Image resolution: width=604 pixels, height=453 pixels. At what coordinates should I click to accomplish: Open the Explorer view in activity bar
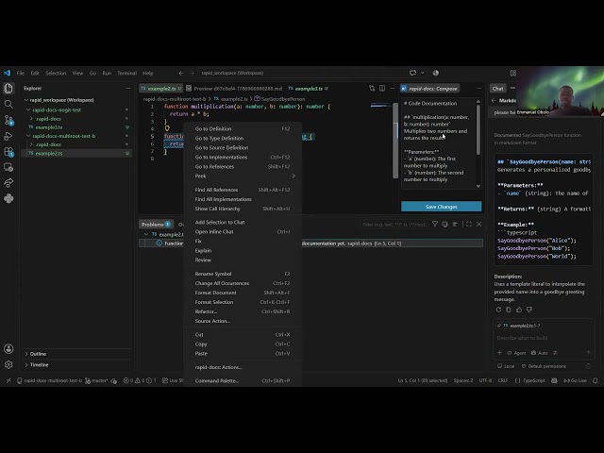tap(8, 89)
